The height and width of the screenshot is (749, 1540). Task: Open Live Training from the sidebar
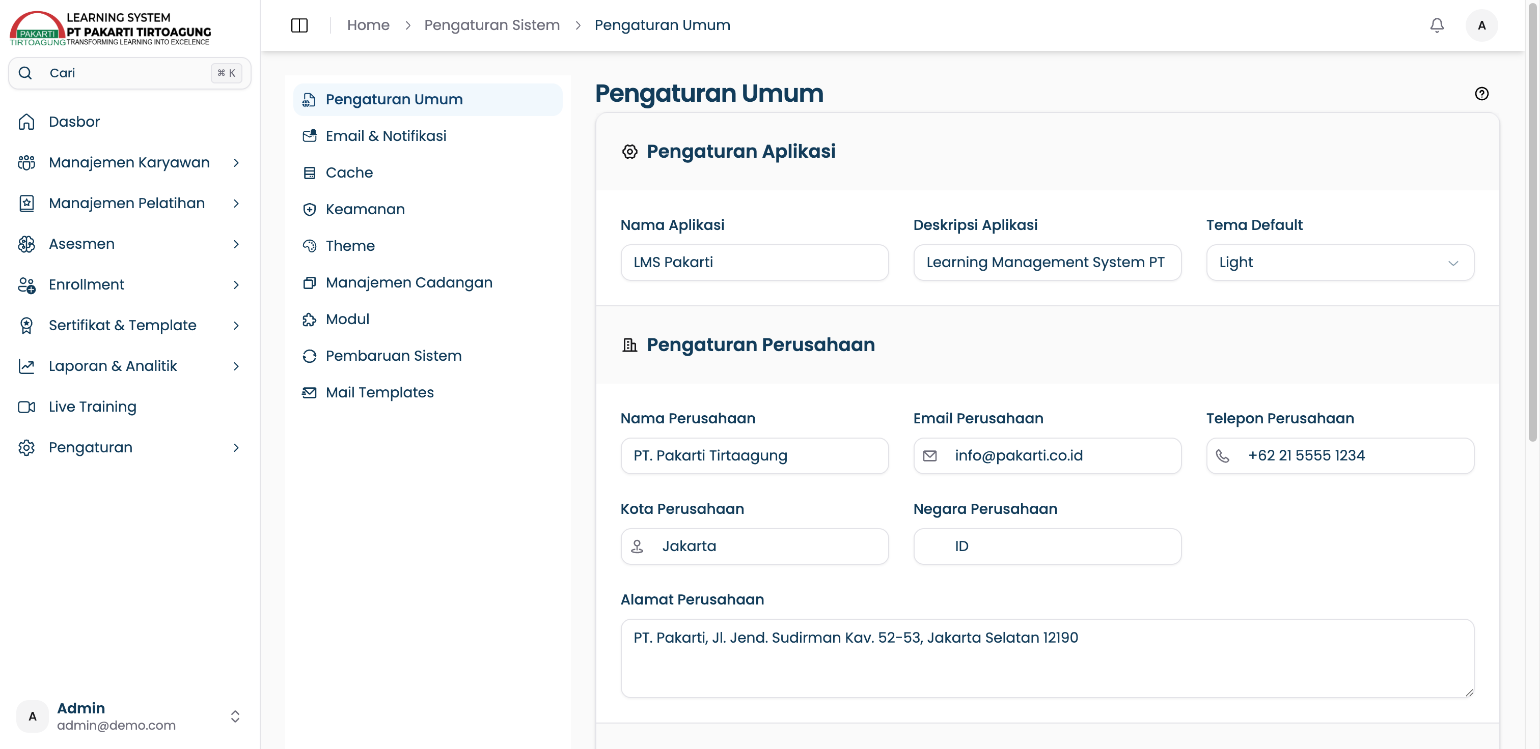tap(130, 407)
